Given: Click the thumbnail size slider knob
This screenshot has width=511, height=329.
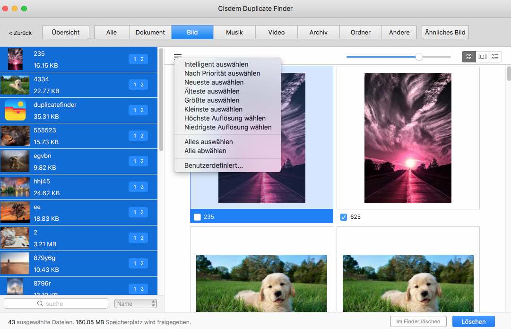Looking at the screenshot, I should pyautogui.click(x=419, y=57).
